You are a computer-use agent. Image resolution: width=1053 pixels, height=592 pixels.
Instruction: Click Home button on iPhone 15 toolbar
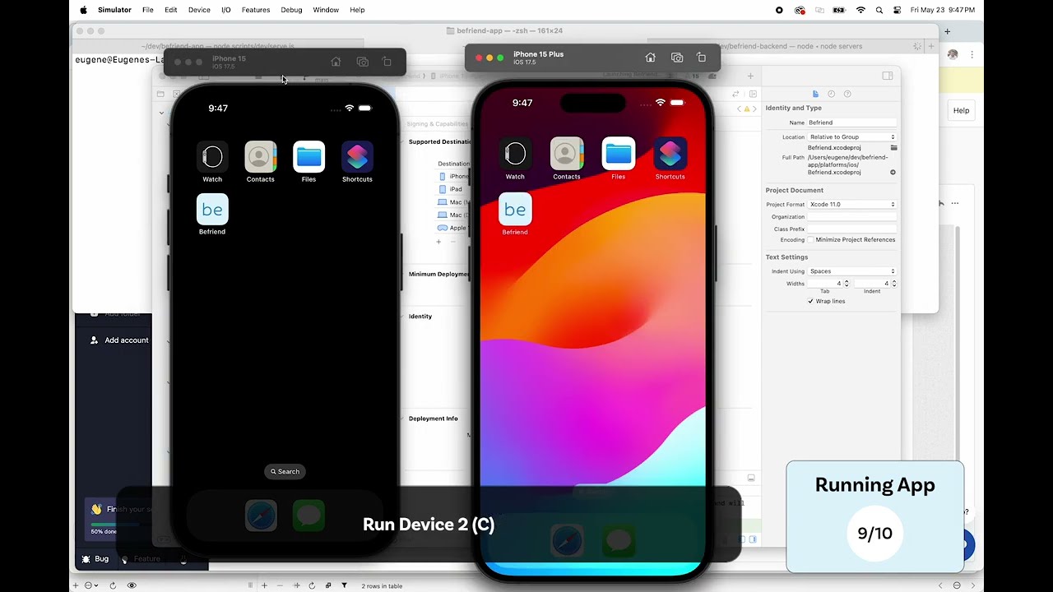pos(336,62)
